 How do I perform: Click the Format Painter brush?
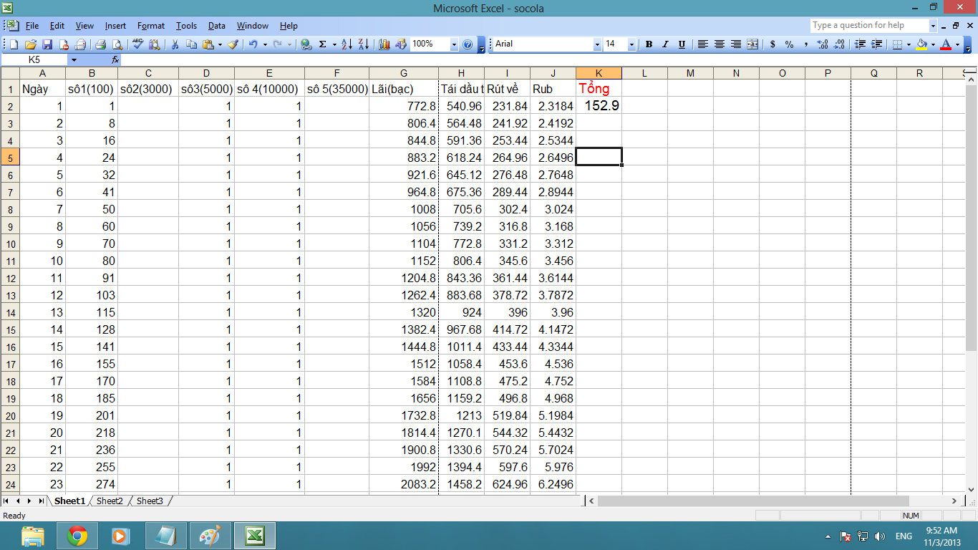tap(233, 44)
